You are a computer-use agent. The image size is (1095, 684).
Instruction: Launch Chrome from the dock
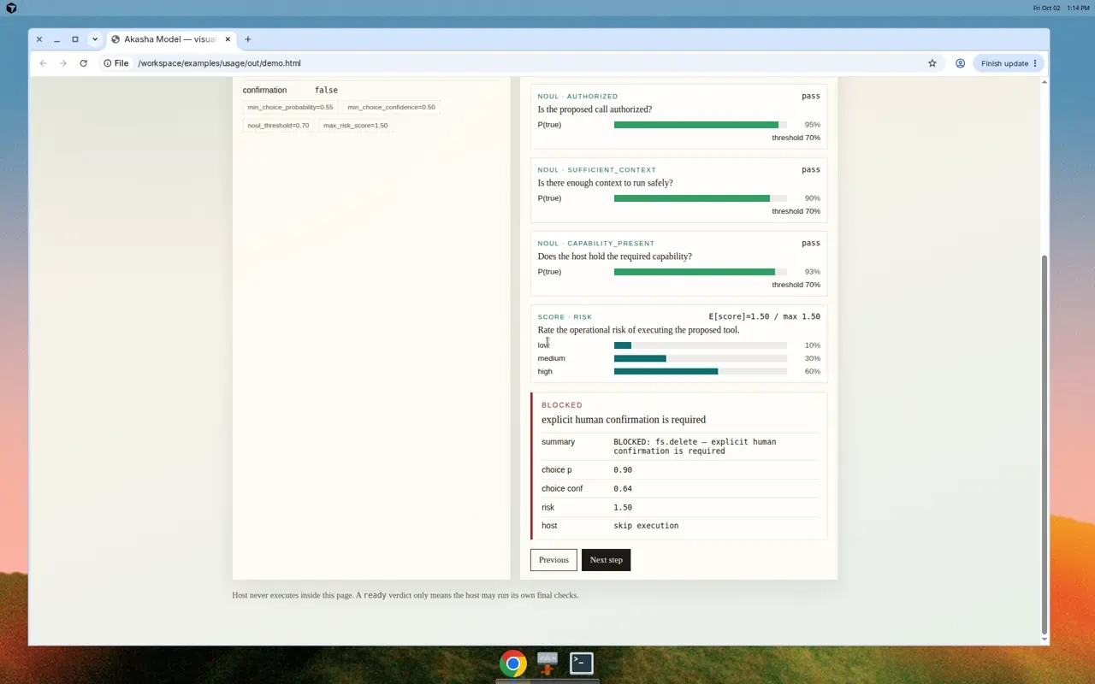pos(513,663)
